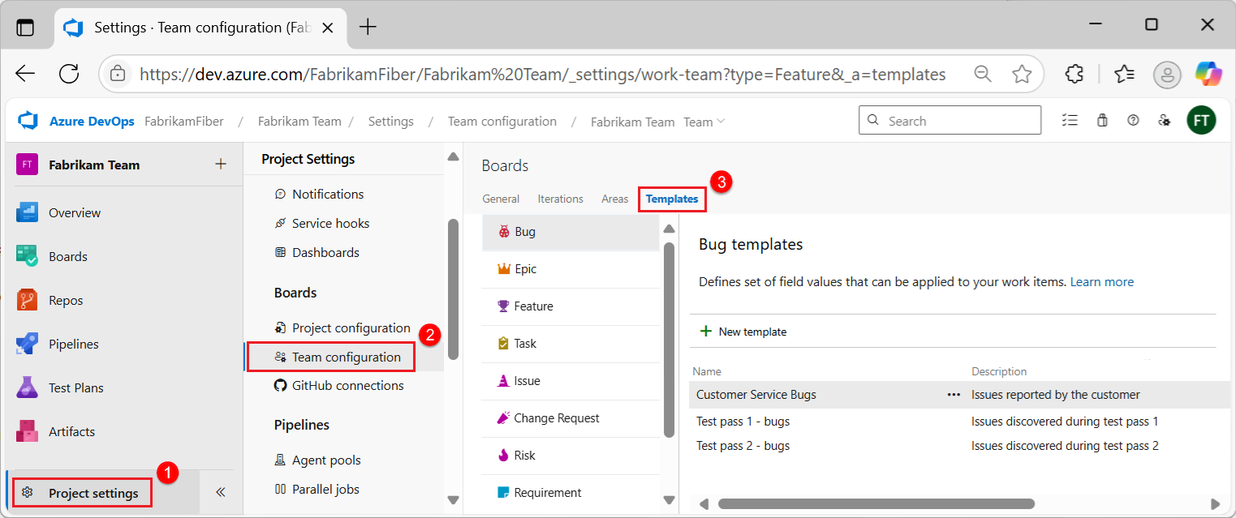Viewport: 1236px width, 518px height.
Task: Open Test pass 2 - bugs template
Action: tap(743, 446)
